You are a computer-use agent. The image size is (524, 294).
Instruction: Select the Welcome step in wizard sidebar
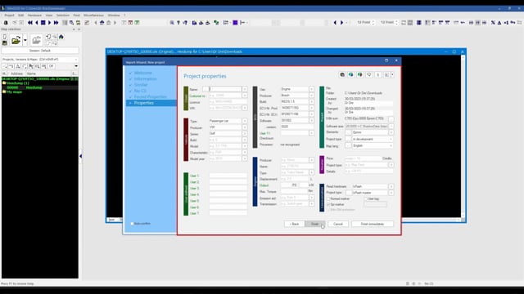[142, 73]
